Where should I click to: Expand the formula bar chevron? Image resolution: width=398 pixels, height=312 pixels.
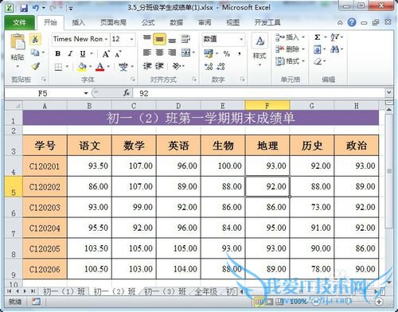[389, 93]
